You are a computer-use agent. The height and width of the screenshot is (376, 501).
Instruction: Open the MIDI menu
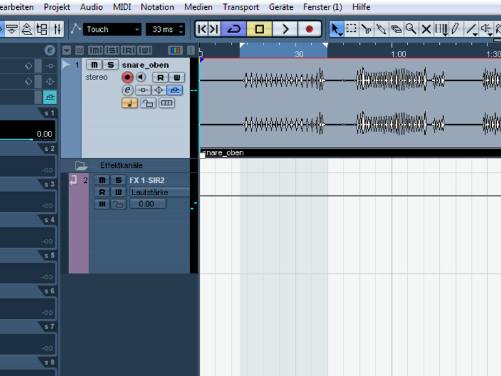click(x=122, y=7)
